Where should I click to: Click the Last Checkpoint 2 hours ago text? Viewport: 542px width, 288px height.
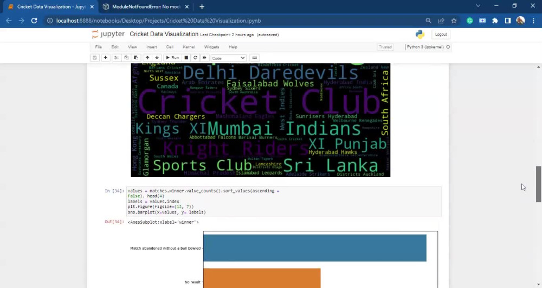(227, 35)
